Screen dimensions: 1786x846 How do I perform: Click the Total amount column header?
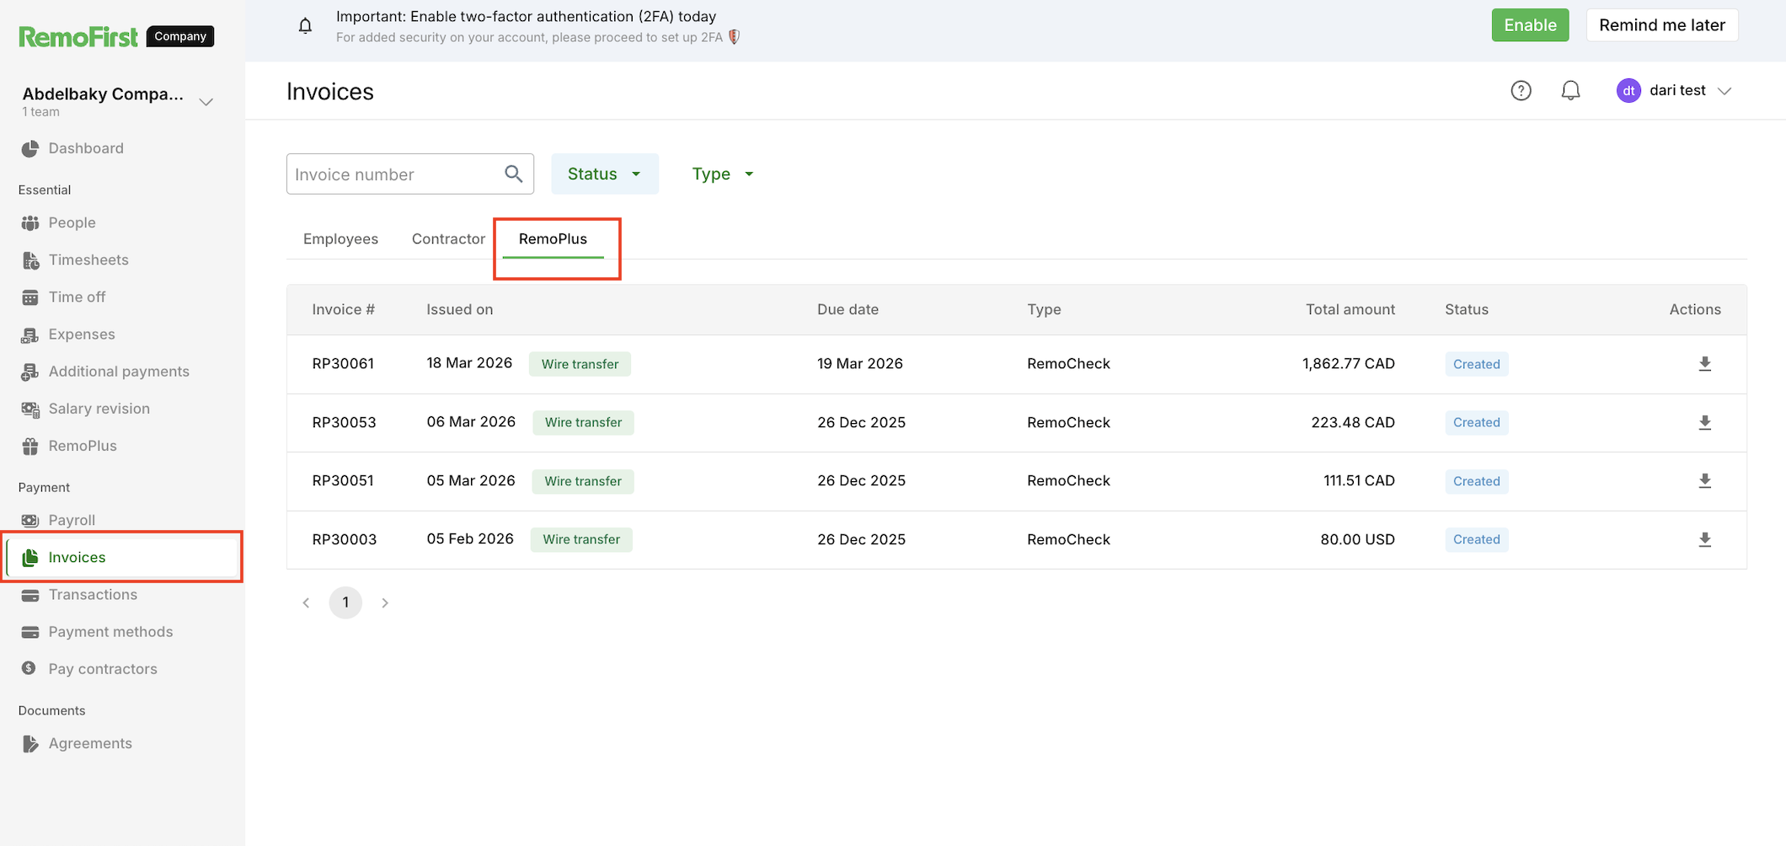coord(1350,309)
